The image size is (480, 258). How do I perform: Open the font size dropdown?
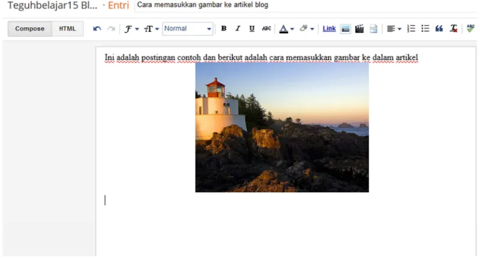pos(151,29)
